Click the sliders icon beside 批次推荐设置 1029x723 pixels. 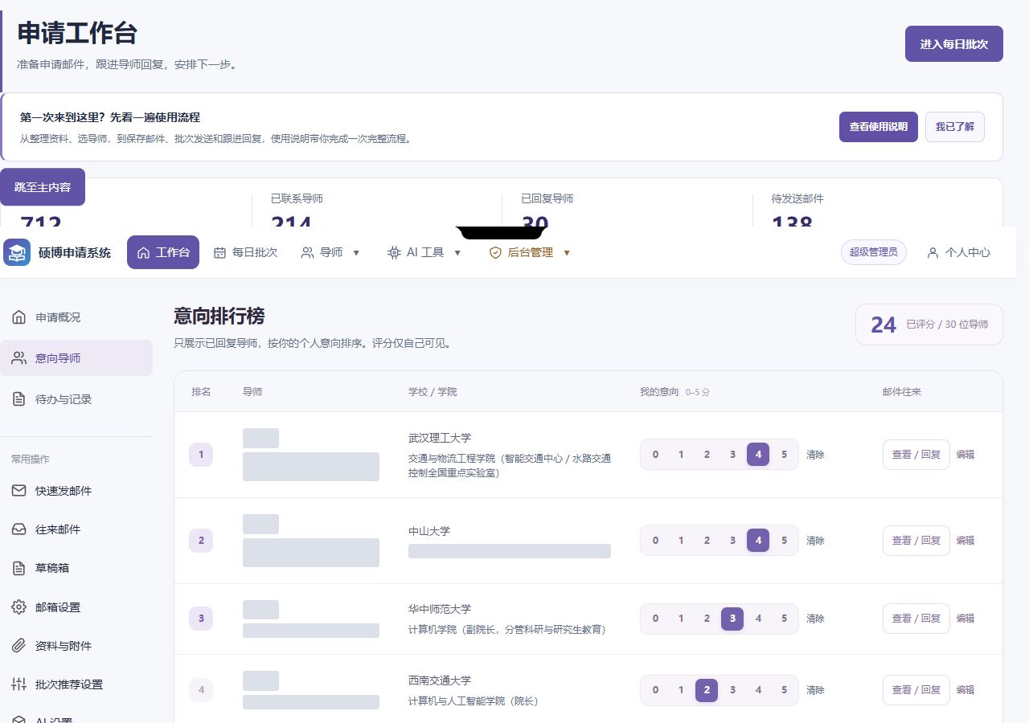click(19, 684)
